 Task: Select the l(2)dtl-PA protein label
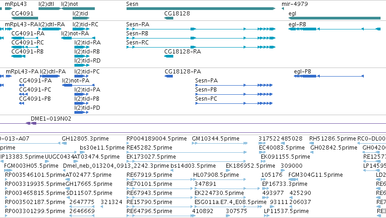point(53,72)
